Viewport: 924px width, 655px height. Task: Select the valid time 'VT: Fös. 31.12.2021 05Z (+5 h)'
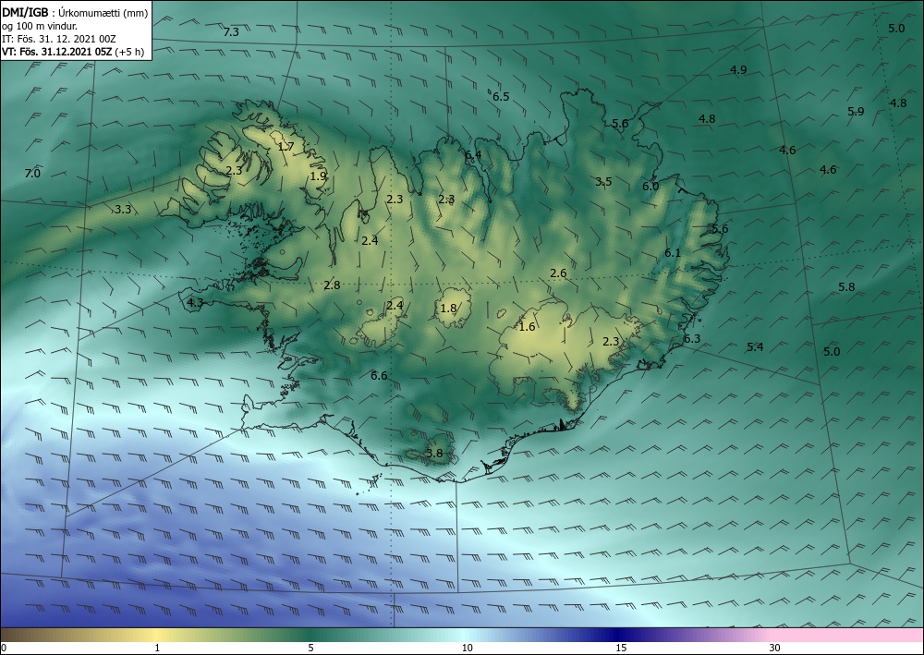tap(73, 51)
